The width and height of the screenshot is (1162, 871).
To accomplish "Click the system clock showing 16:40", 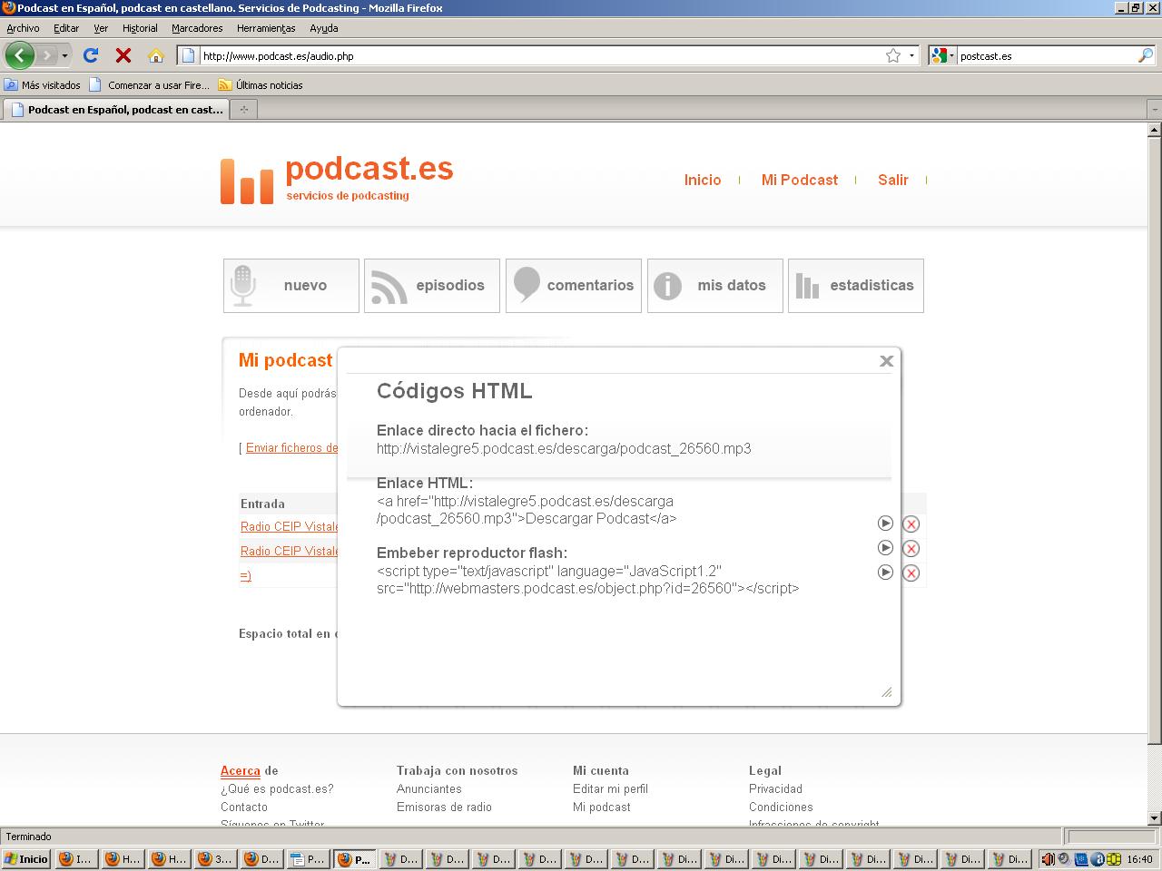I will pos(1139,859).
